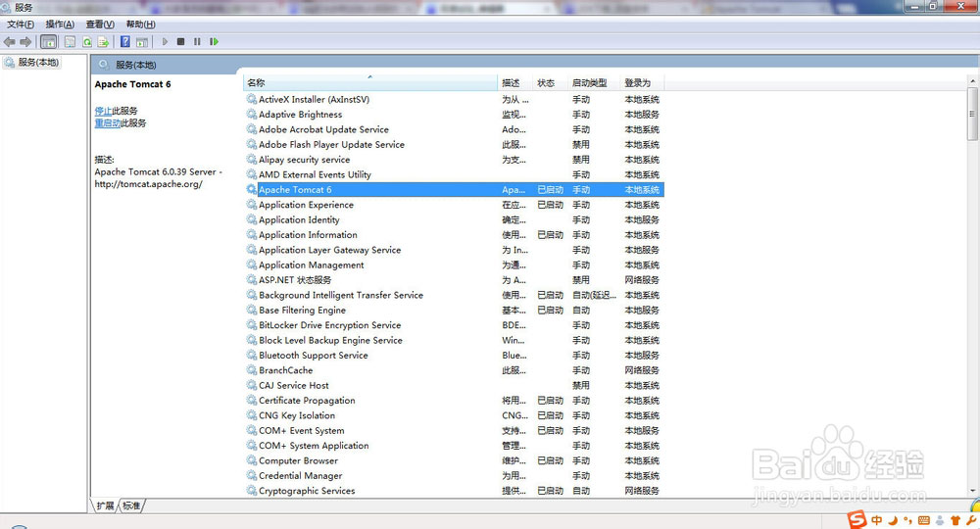Select Background Intelligent Transfer Service

tap(454, 295)
